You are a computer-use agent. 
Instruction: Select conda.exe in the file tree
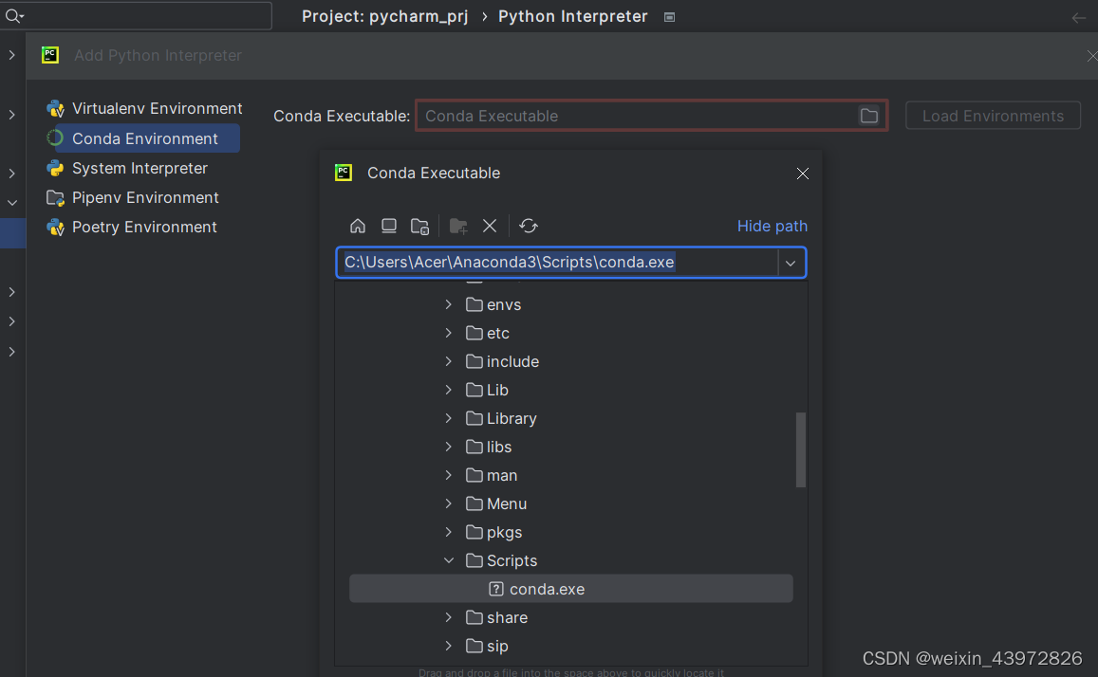[547, 588]
